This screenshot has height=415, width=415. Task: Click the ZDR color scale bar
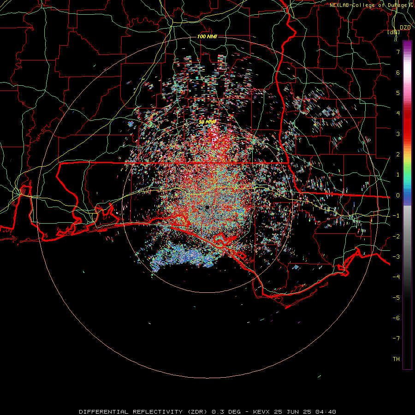click(407, 205)
